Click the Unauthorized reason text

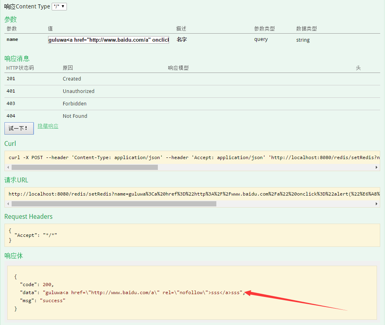click(x=79, y=91)
